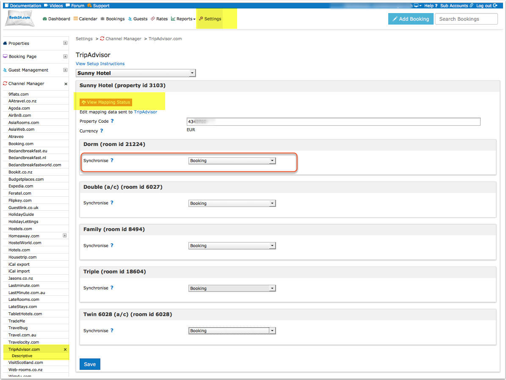The width and height of the screenshot is (506, 380).
Task: Select Hotels.com in channel list
Action: point(19,250)
